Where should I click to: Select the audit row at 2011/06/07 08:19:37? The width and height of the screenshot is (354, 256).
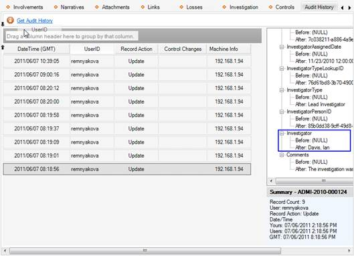coord(127,128)
